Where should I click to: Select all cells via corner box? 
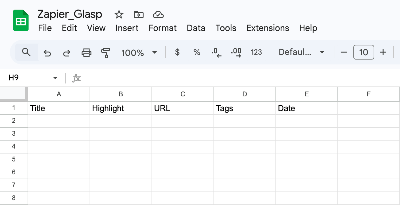(14, 94)
